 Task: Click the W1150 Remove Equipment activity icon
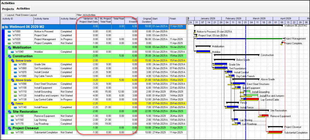click(x=12, y=116)
